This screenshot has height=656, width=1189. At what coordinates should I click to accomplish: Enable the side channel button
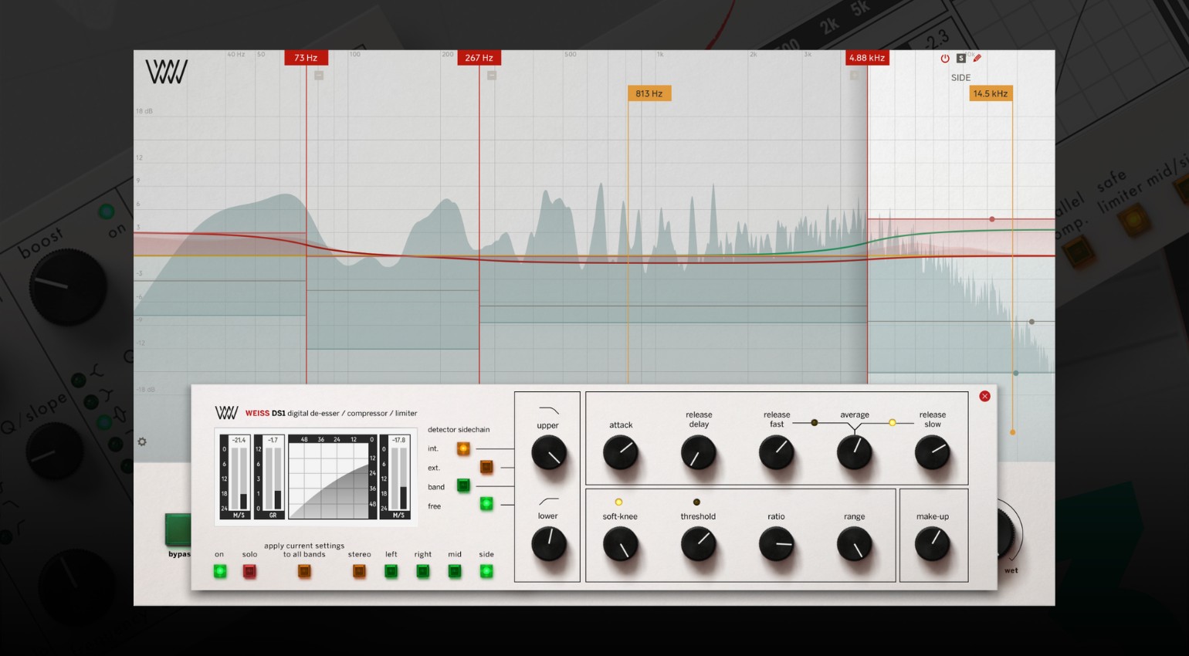tap(486, 571)
